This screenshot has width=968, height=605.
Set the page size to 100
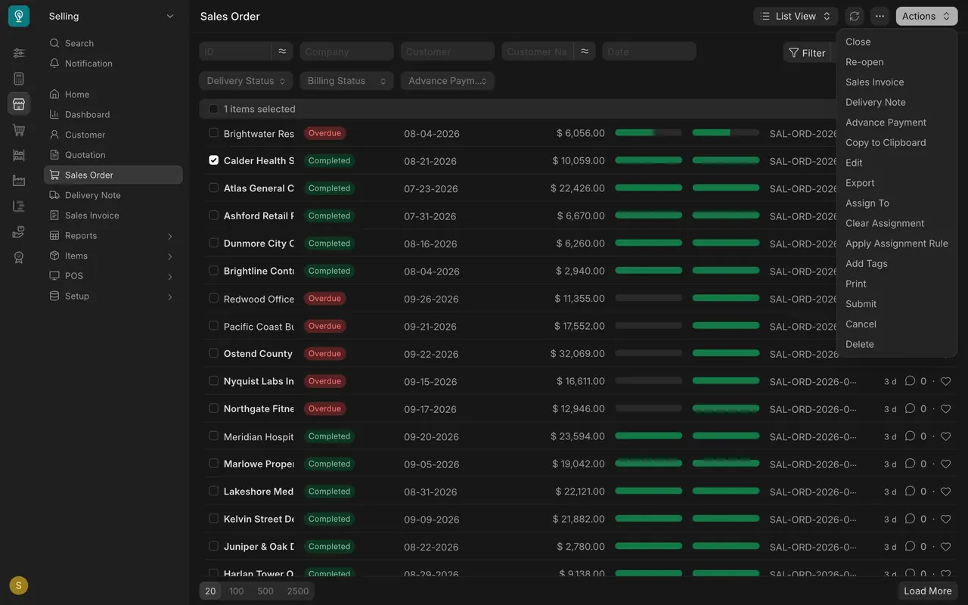pos(237,591)
